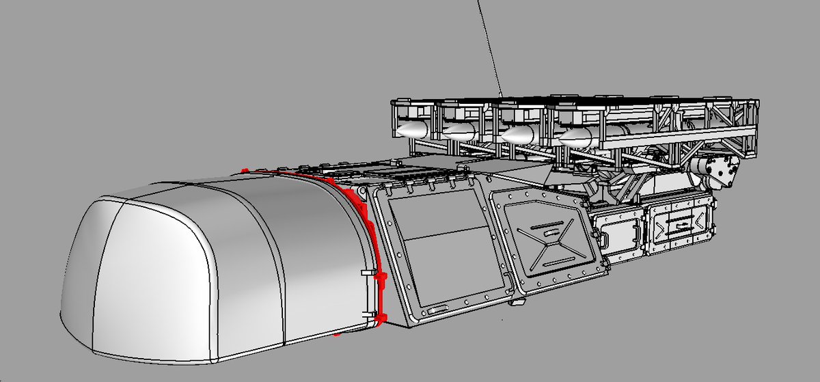This screenshot has width=820, height=382.
Task: Select the thin antenna line above the launcher rack
Action: pyautogui.click(x=490, y=46)
